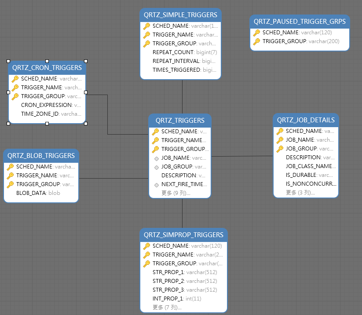Image resolution: width=362 pixels, height=315 pixels.
Task: Click key icon of TRIGGER_GROUP in QRTZ_CRON_TRIGGERS
Action: pos(15,96)
